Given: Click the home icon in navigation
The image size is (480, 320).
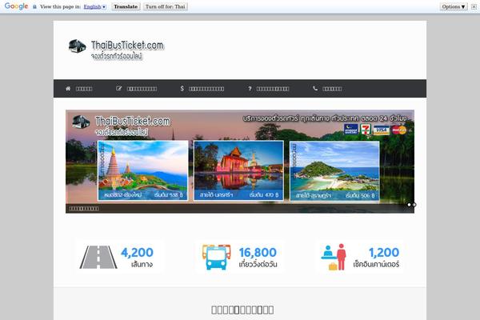Looking at the screenshot, I should pyautogui.click(x=68, y=89).
